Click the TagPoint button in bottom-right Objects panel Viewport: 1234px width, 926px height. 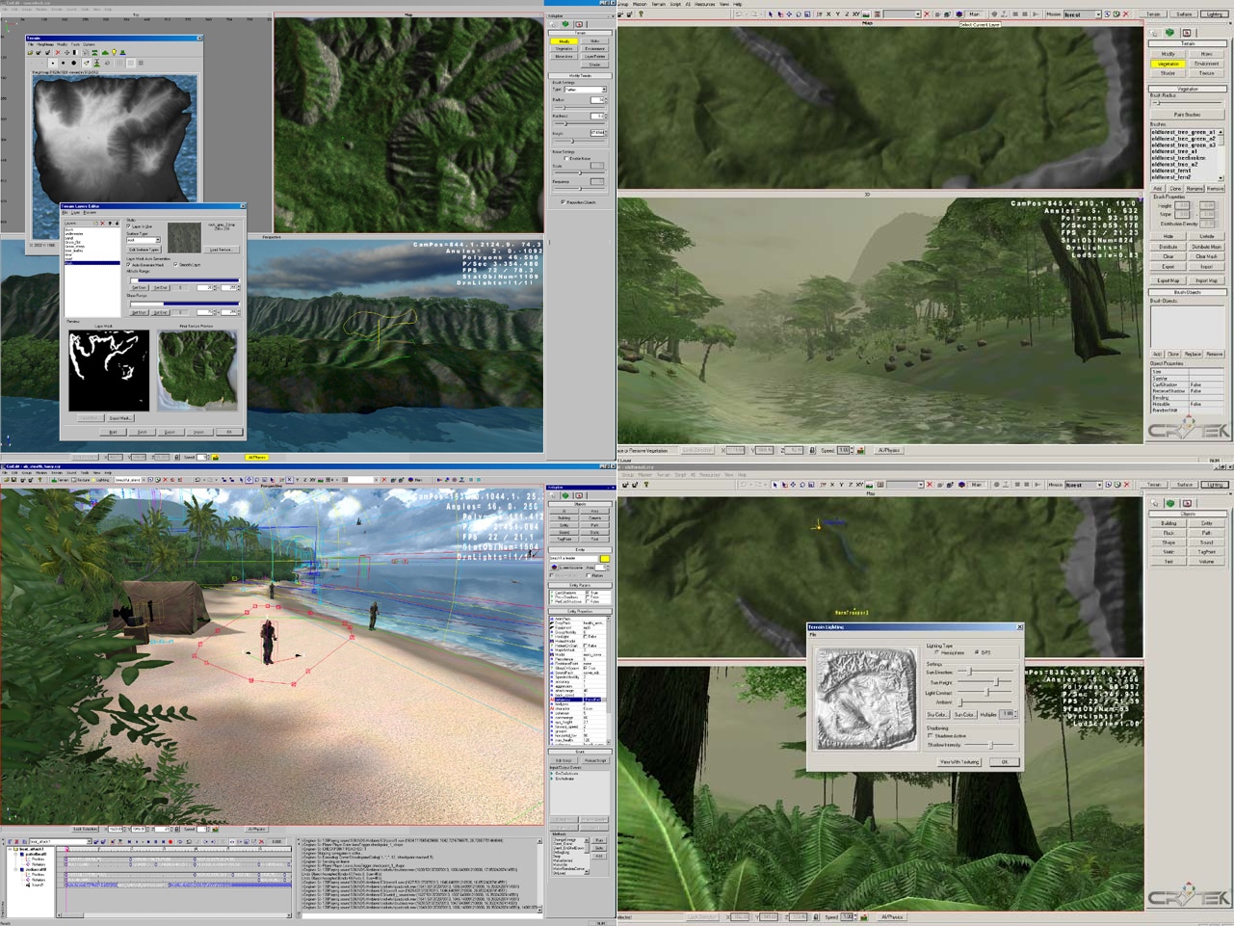tap(1206, 552)
